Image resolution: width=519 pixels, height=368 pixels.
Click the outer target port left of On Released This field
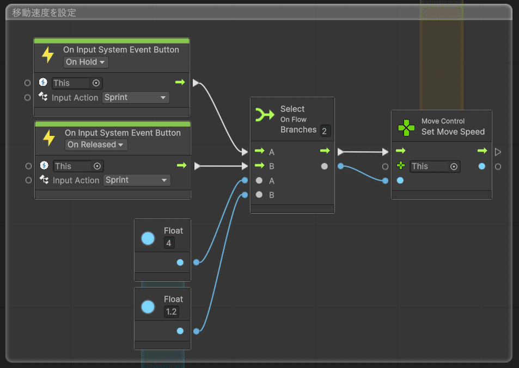point(28,166)
